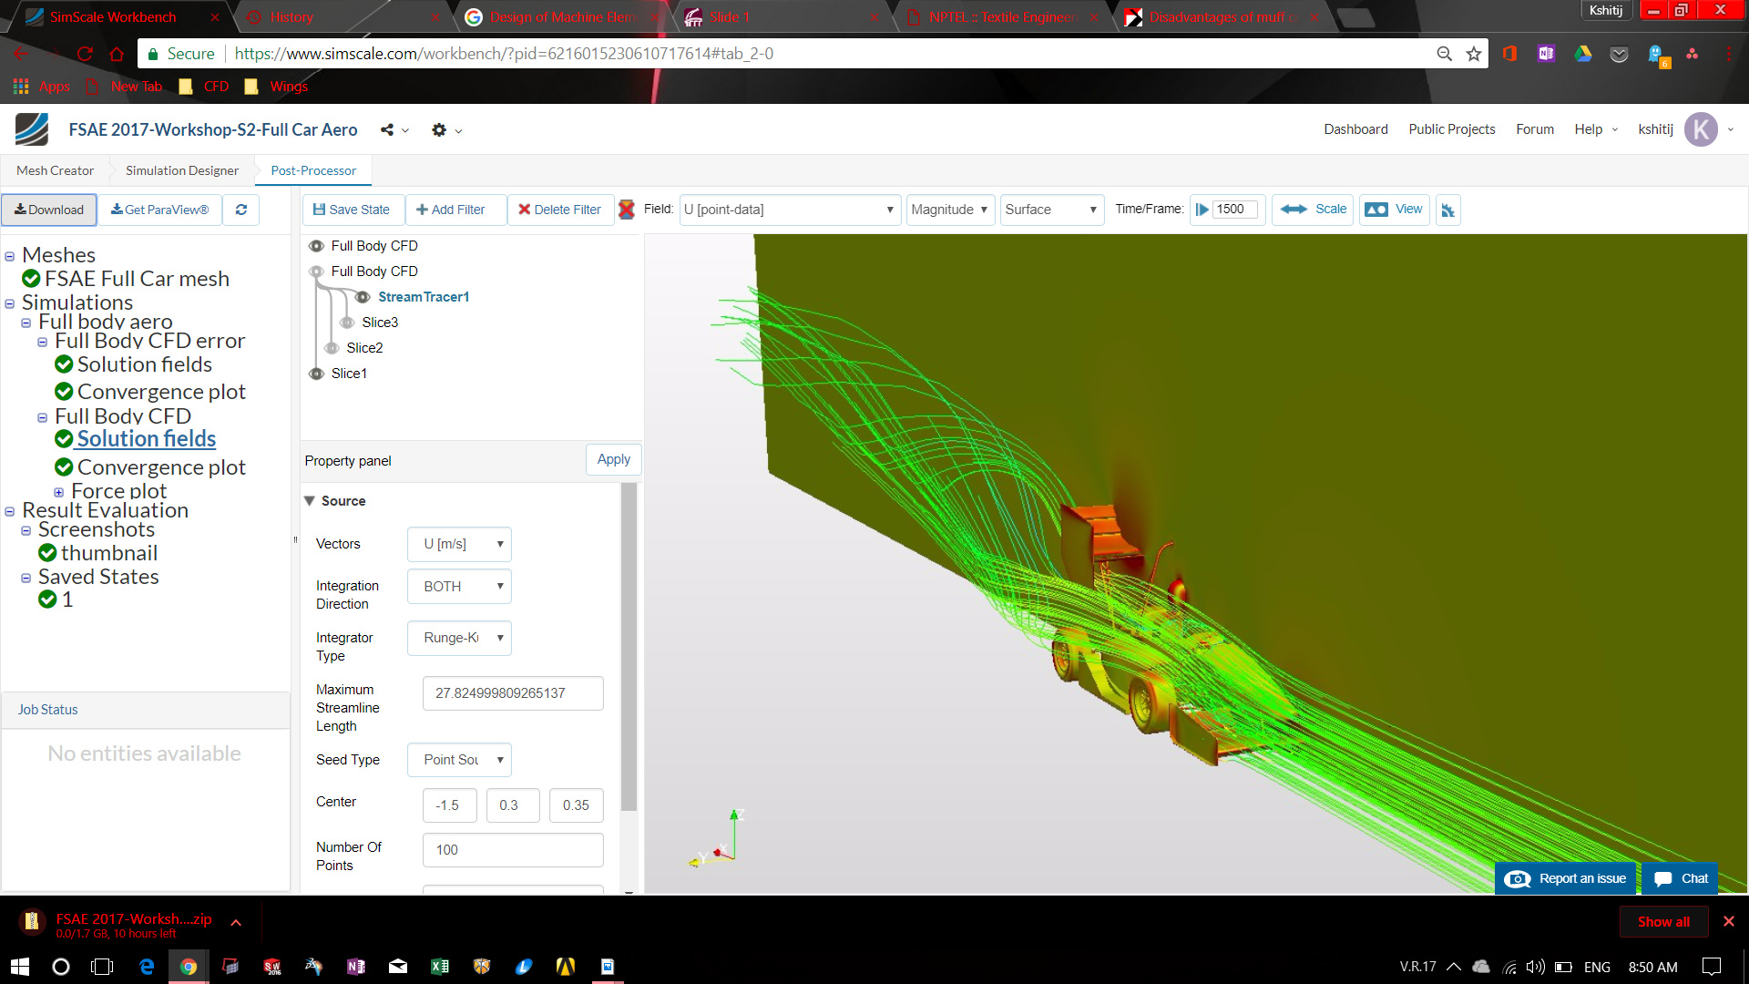1749x984 pixels.
Task: Open the project settings gear menu
Action: [x=439, y=130]
